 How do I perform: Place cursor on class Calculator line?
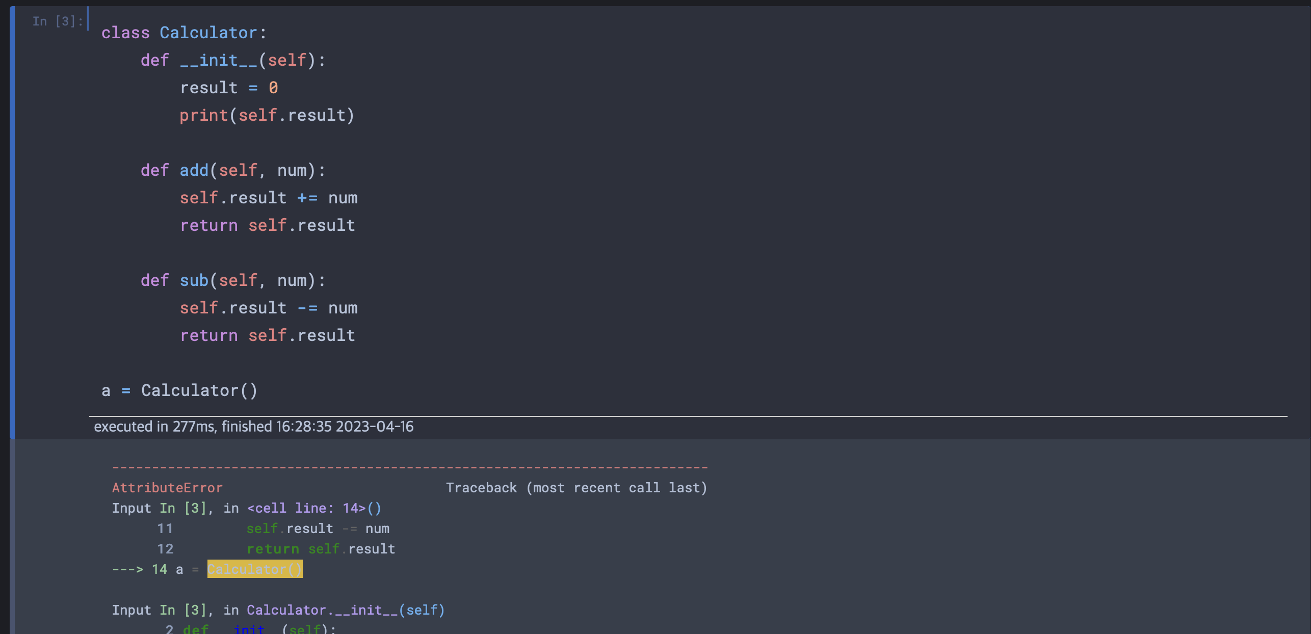pyautogui.click(x=183, y=33)
